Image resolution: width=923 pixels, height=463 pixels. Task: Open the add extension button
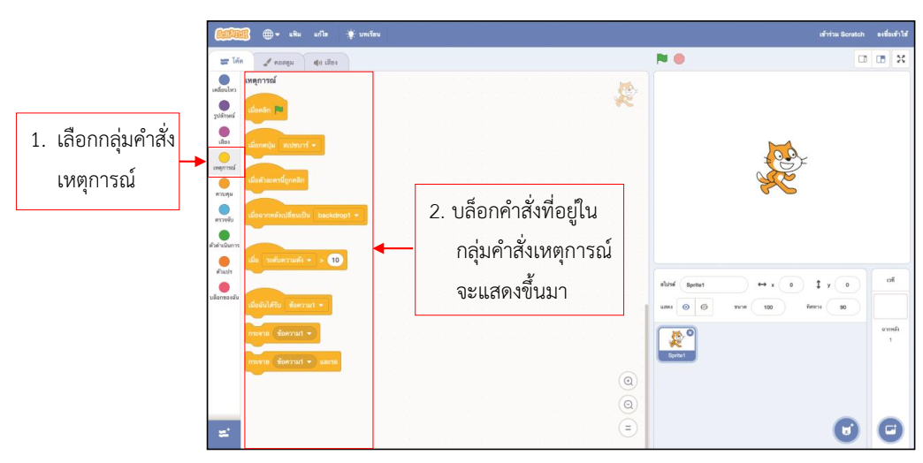tap(224, 432)
